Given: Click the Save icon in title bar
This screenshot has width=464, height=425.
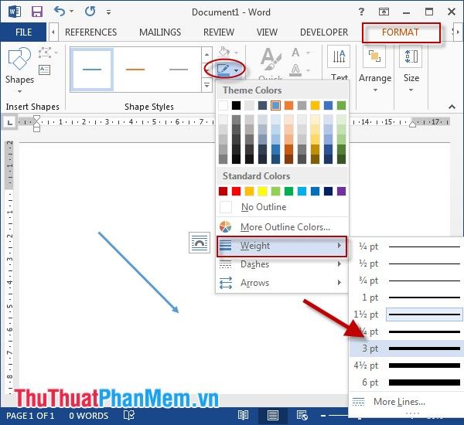Looking at the screenshot, I should 36,12.
